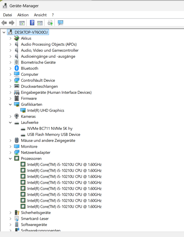Select the Audioeingänge und -ausgänge label
Viewport: 184px width, 237px height.
[x=48, y=56]
